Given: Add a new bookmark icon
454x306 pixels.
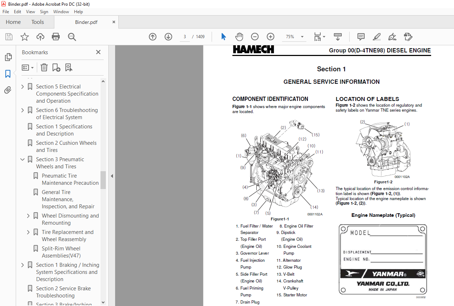Looking at the screenshot, I should 56,67.
